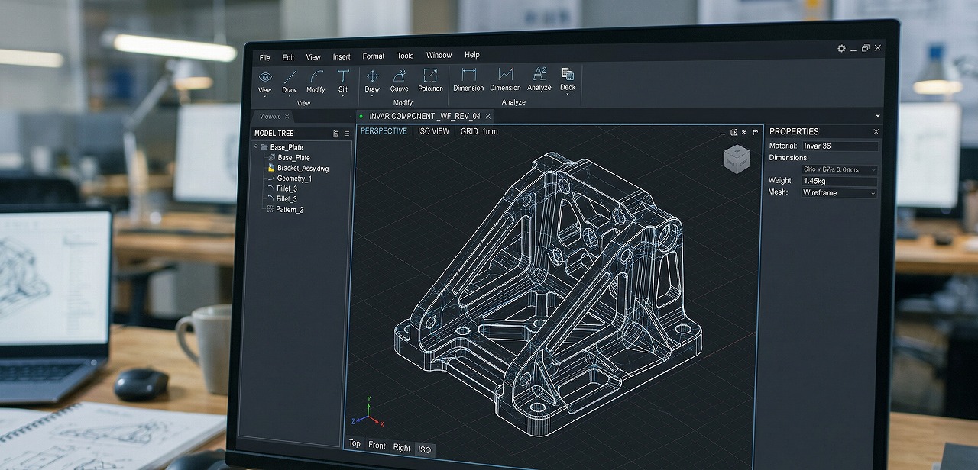978x470 pixels.
Task: Open the Tools menu
Action: pyautogui.click(x=405, y=55)
